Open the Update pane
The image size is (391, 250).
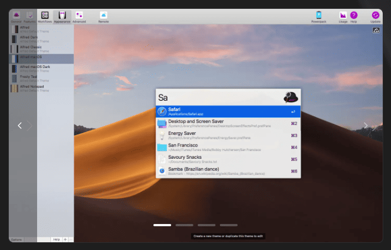(x=375, y=17)
